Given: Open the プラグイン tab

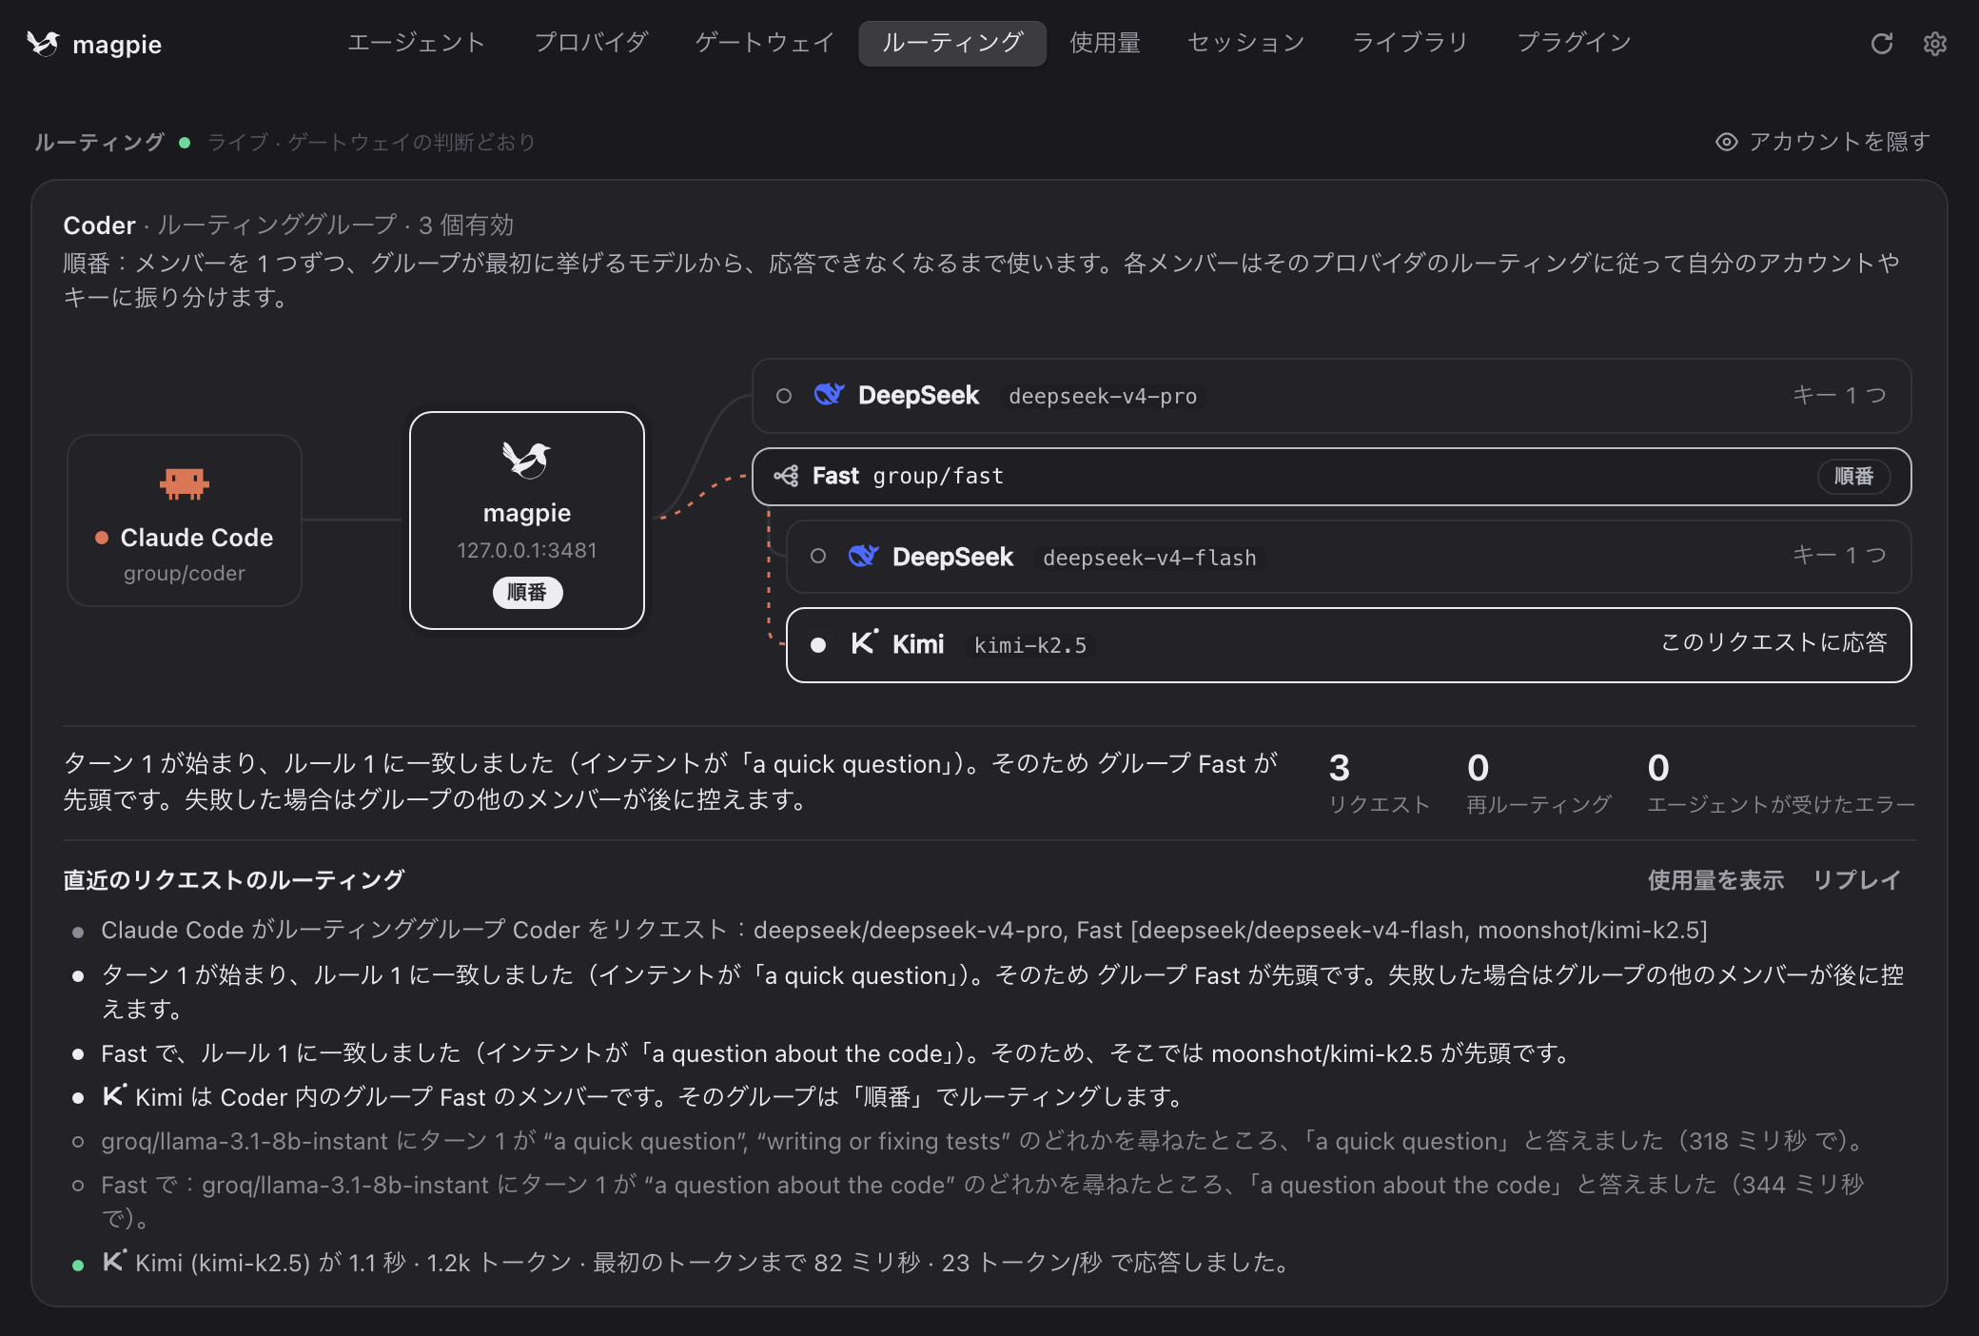Looking at the screenshot, I should tap(1575, 43).
